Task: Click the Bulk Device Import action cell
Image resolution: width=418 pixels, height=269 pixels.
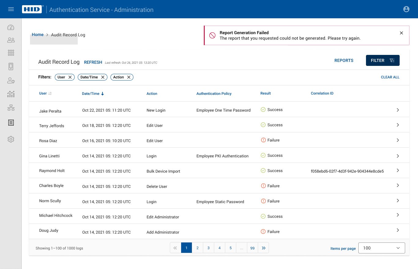Action: tap(163, 171)
